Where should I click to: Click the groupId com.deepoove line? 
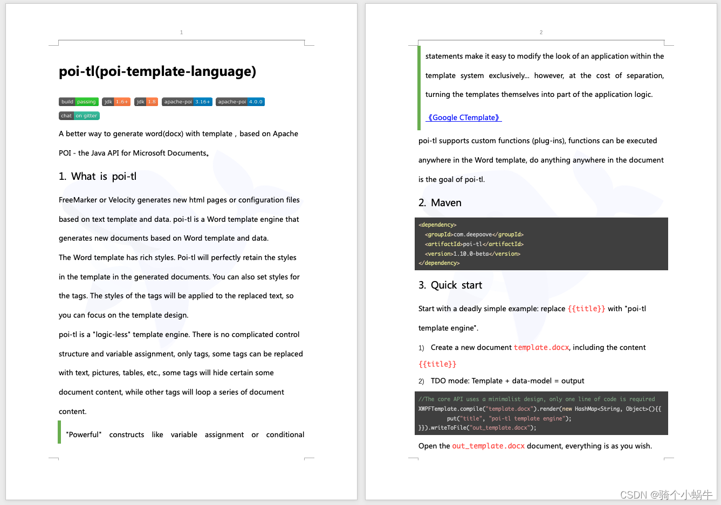click(x=474, y=234)
